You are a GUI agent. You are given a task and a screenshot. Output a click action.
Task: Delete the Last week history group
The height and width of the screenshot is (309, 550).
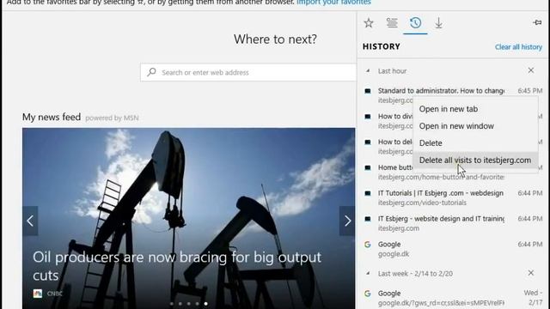531,273
